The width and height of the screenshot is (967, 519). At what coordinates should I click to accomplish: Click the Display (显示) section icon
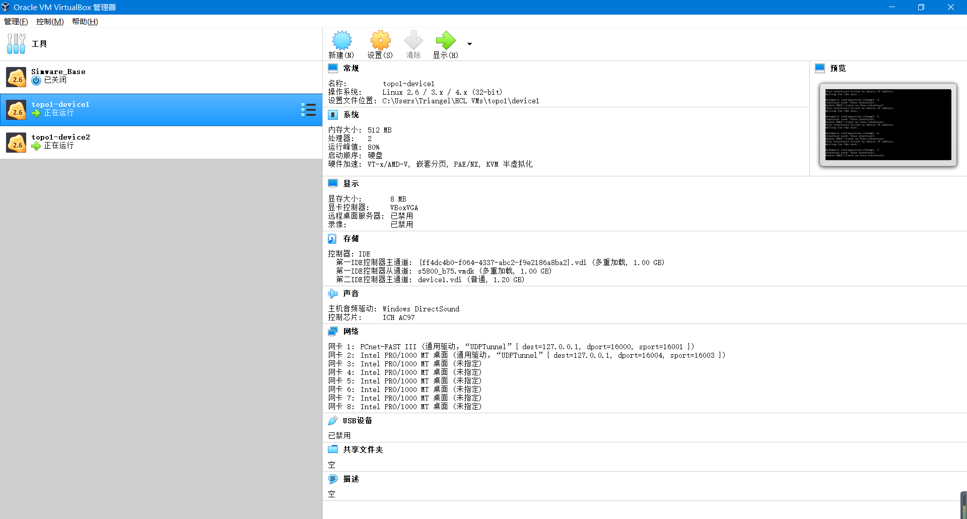[x=333, y=183]
